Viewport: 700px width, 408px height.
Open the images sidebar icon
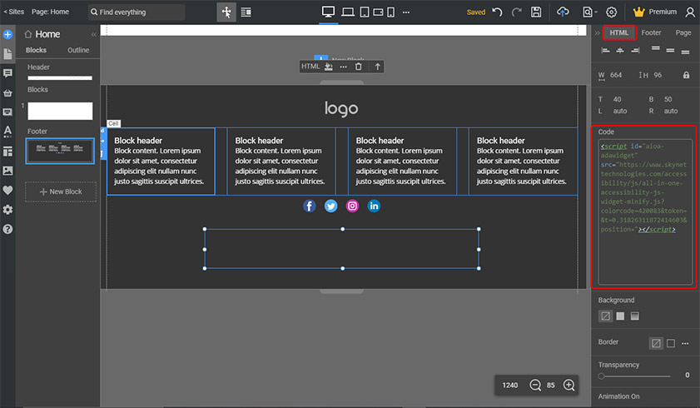(x=7, y=171)
